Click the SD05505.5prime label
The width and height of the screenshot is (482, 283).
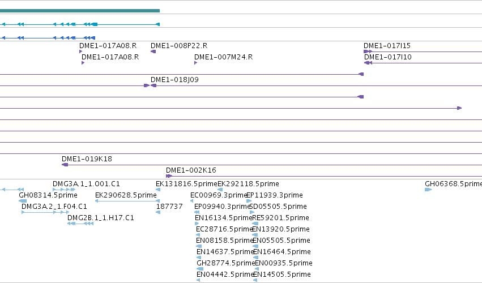click(278, 207)
